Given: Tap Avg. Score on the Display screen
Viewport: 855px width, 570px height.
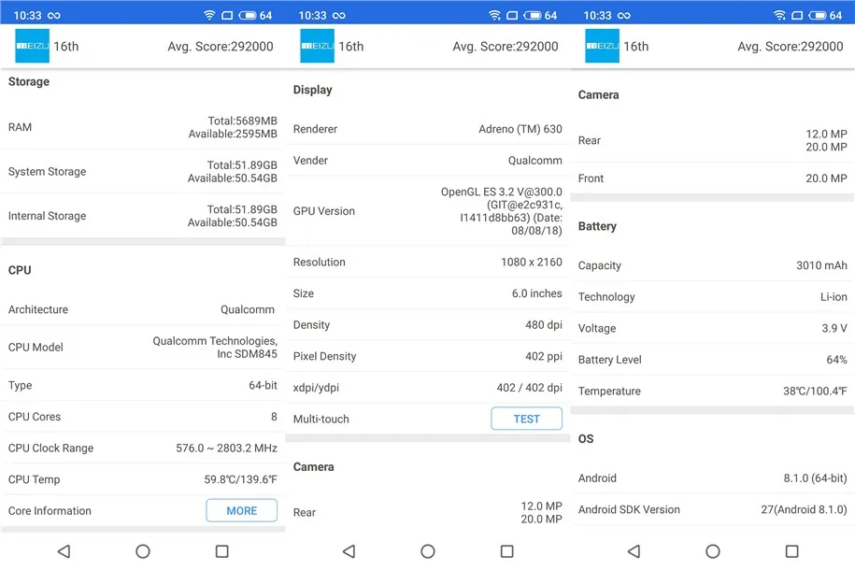Looking at the screenshot, I should (x=506, y=47).
